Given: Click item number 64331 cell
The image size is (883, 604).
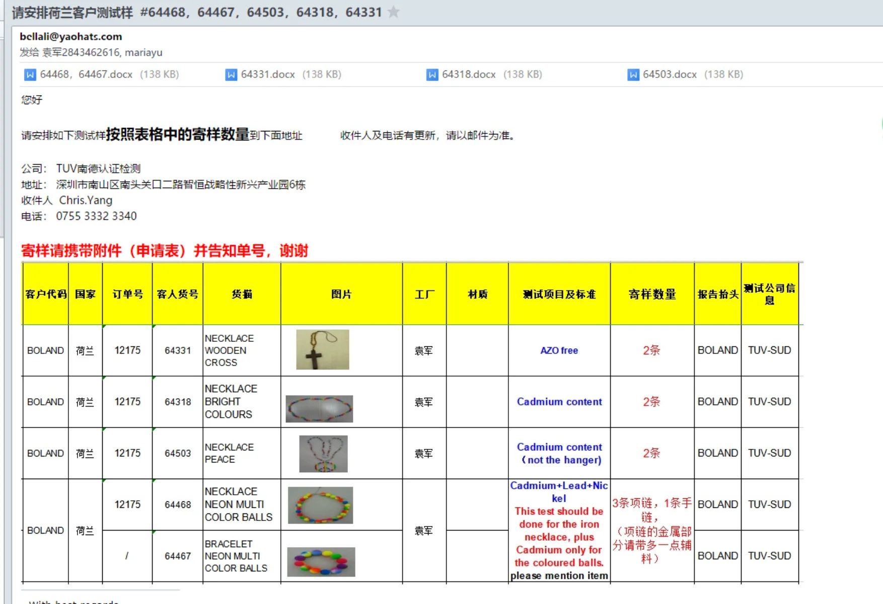Looking at the screenshot, I should pyautogui.click(x=178, y=350).
